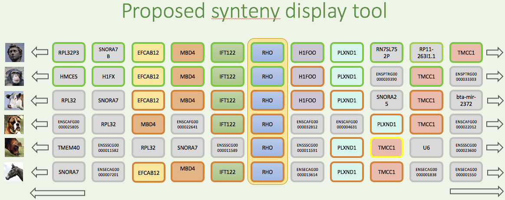Click the HMCES gene box
505x200 pixels.
pyautogui.click(x=68, y=76)
